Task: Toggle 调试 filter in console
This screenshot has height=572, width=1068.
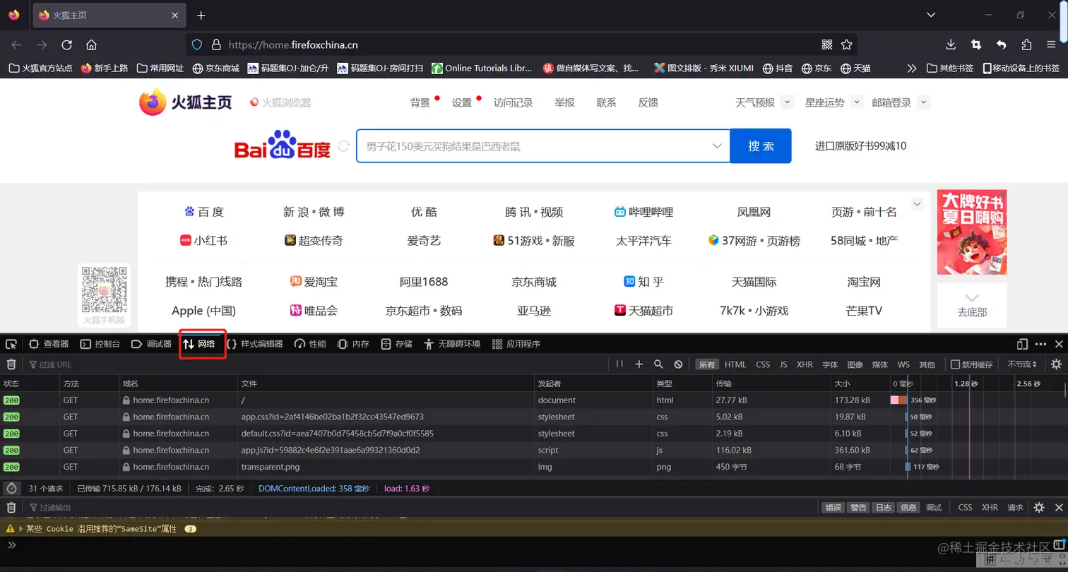Action: pos(934,508)
